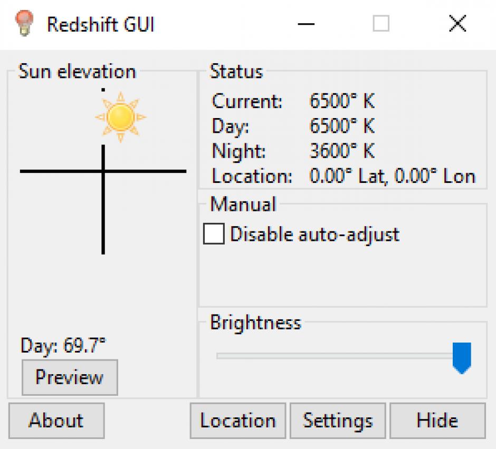The image size is (496, 449).
Task: Minimize the Redshift GUI window
Action: tap(306, 24)
